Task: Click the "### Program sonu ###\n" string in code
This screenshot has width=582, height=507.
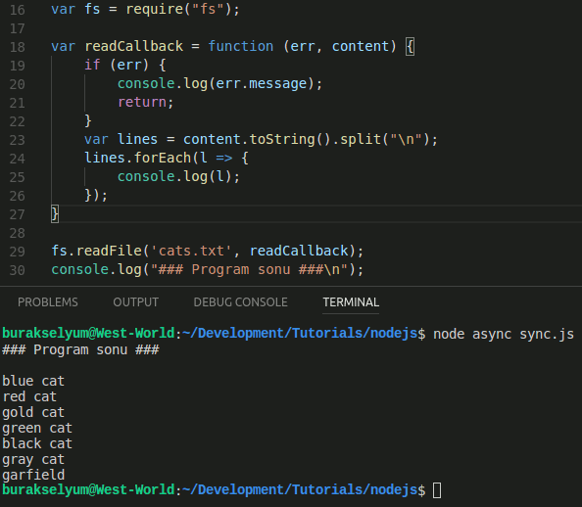Action: point(249,269)
